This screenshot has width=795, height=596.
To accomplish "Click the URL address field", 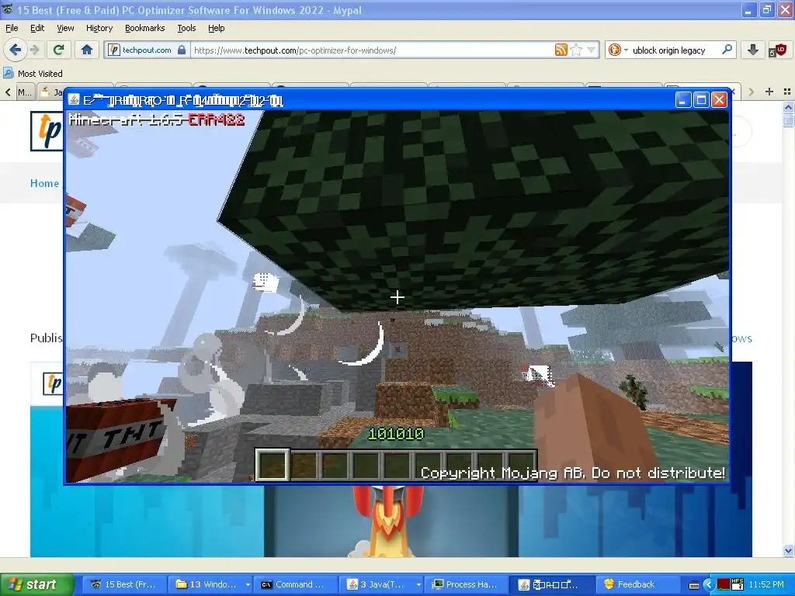I will (x=373, y=50).
